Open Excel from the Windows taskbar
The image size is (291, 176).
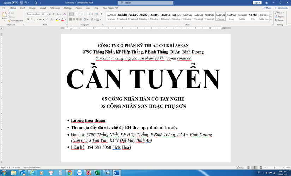97,172
